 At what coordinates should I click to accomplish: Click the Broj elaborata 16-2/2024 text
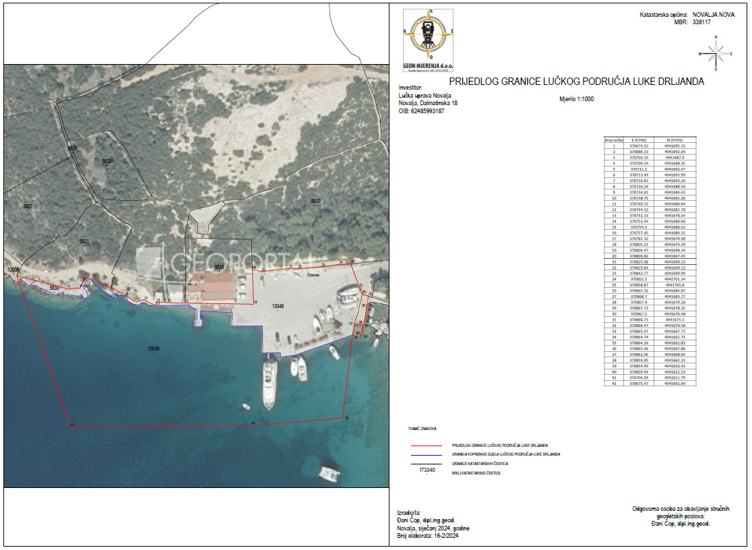tap(428, 536)
